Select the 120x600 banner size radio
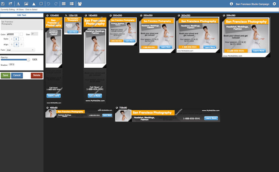The image size is (279, 172). [x=47, y=16]
